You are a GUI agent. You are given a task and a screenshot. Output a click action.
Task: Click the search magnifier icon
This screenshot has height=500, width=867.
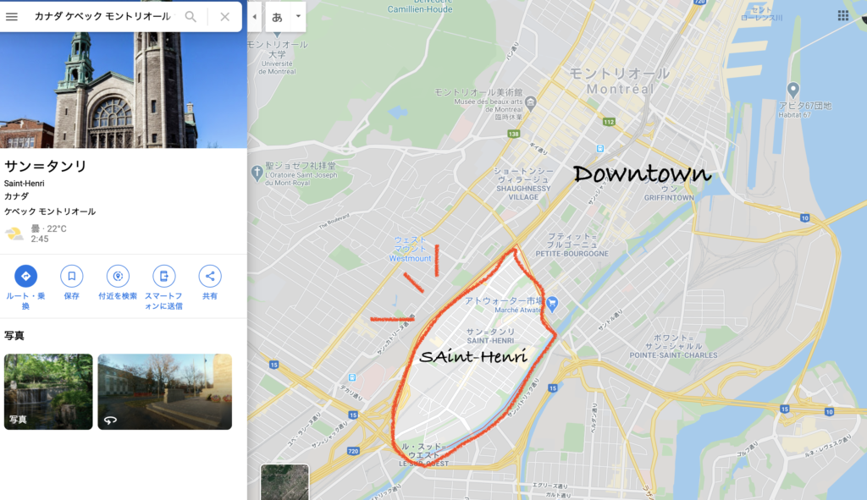191,17
